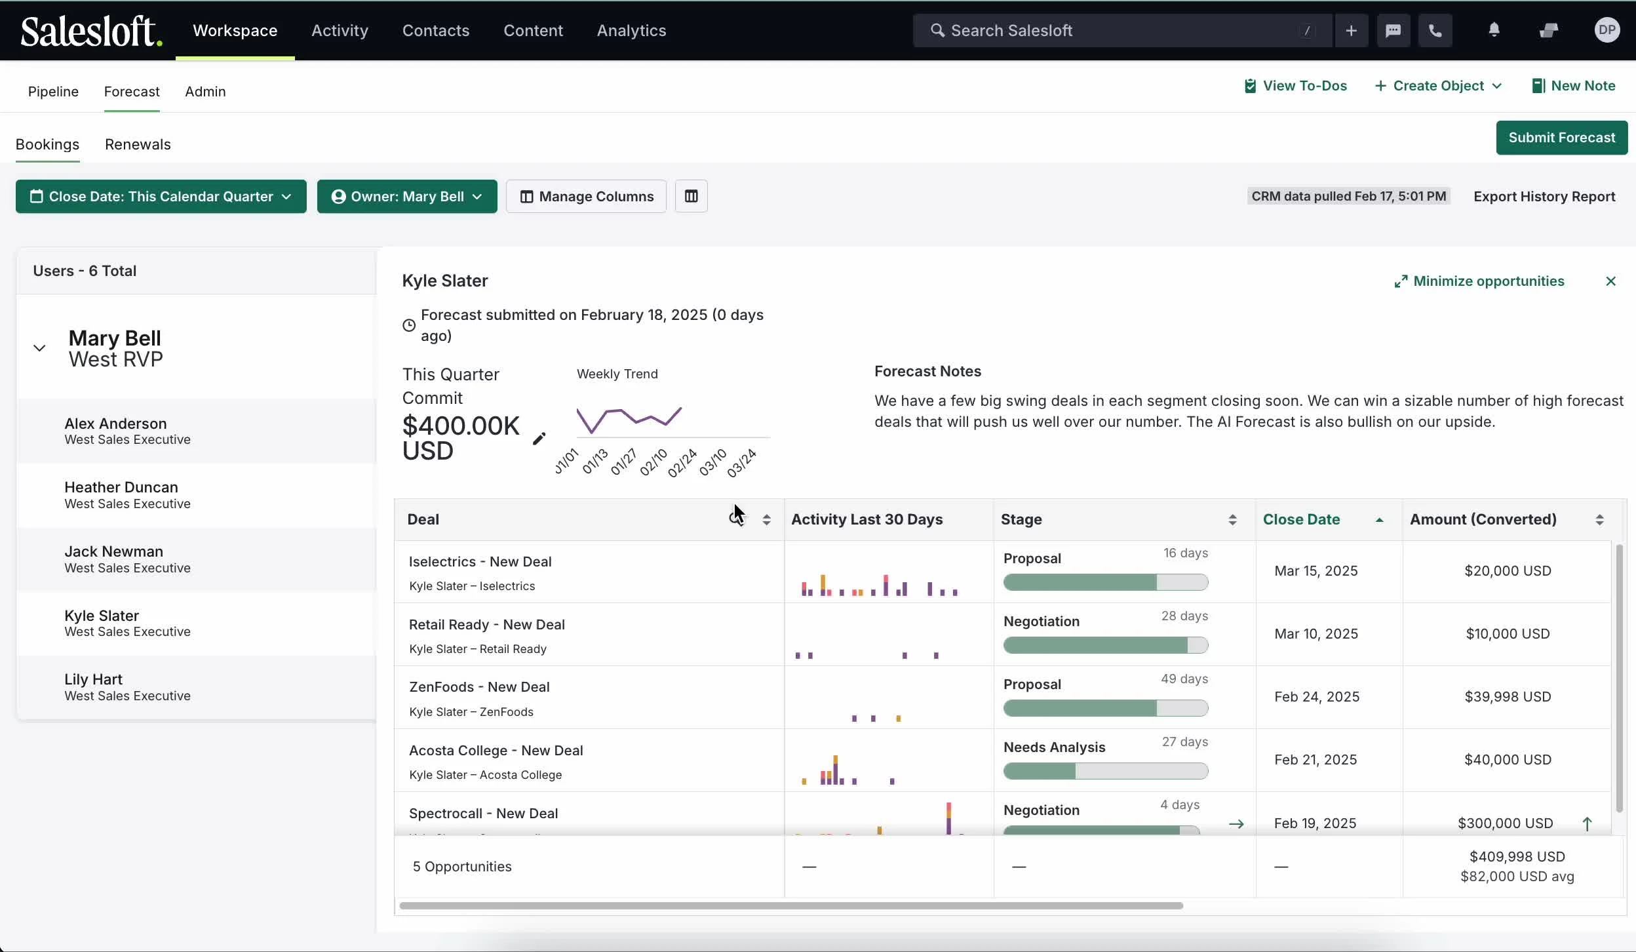This screenshot has width=1636, height=952.
Task: Select the Bookings tab
Action: pyautogui.click(x=47, y=144)
